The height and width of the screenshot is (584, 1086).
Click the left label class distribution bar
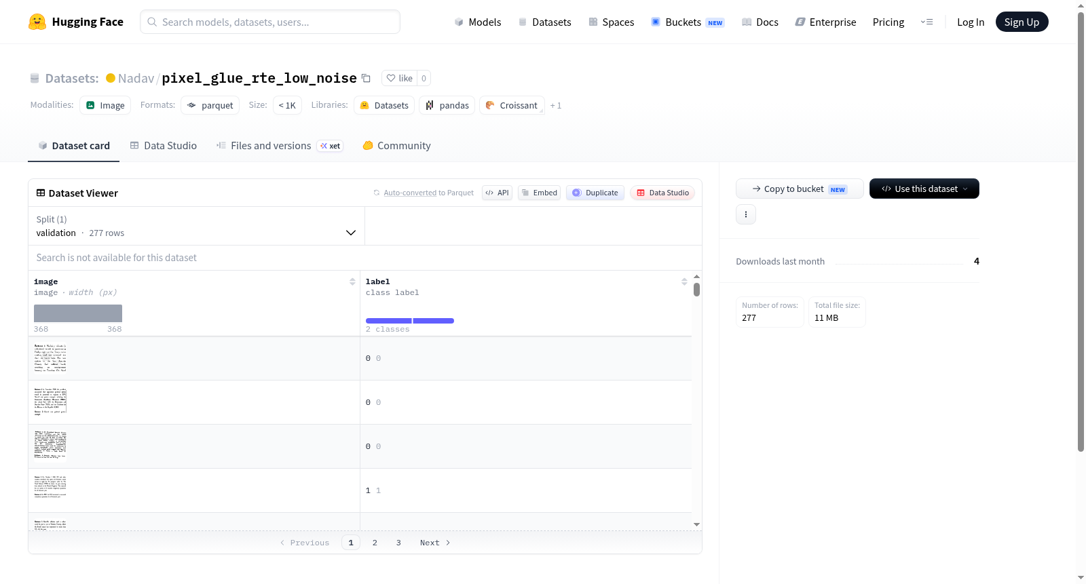(388, 320)
